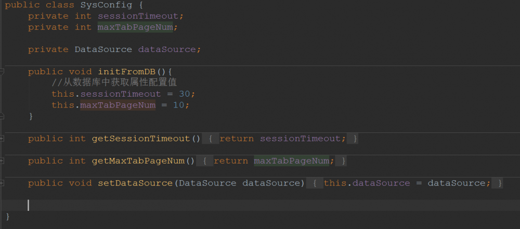520x229 pixels.
Task: Click the getSessionTimeout method name
Action: click(x=141, y=139)
